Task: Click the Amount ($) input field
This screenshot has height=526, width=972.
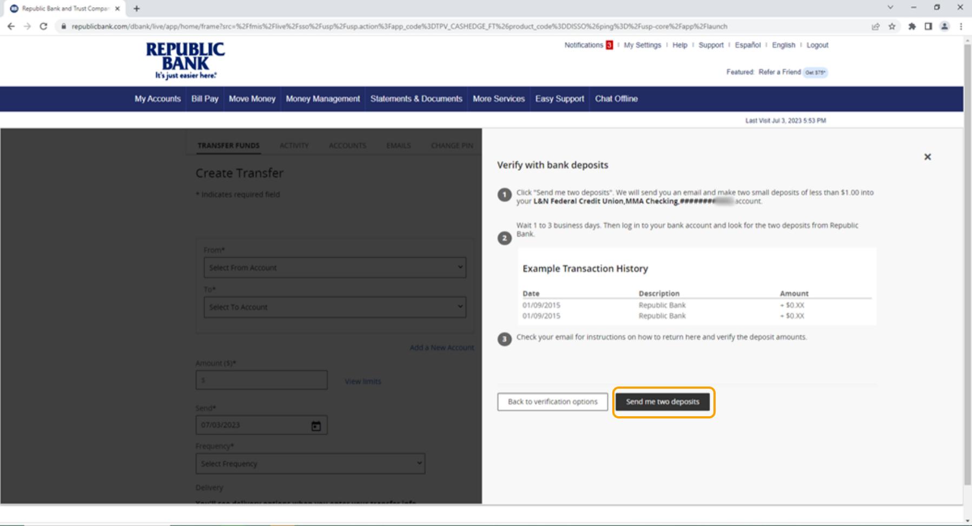Action: point(262,380)
